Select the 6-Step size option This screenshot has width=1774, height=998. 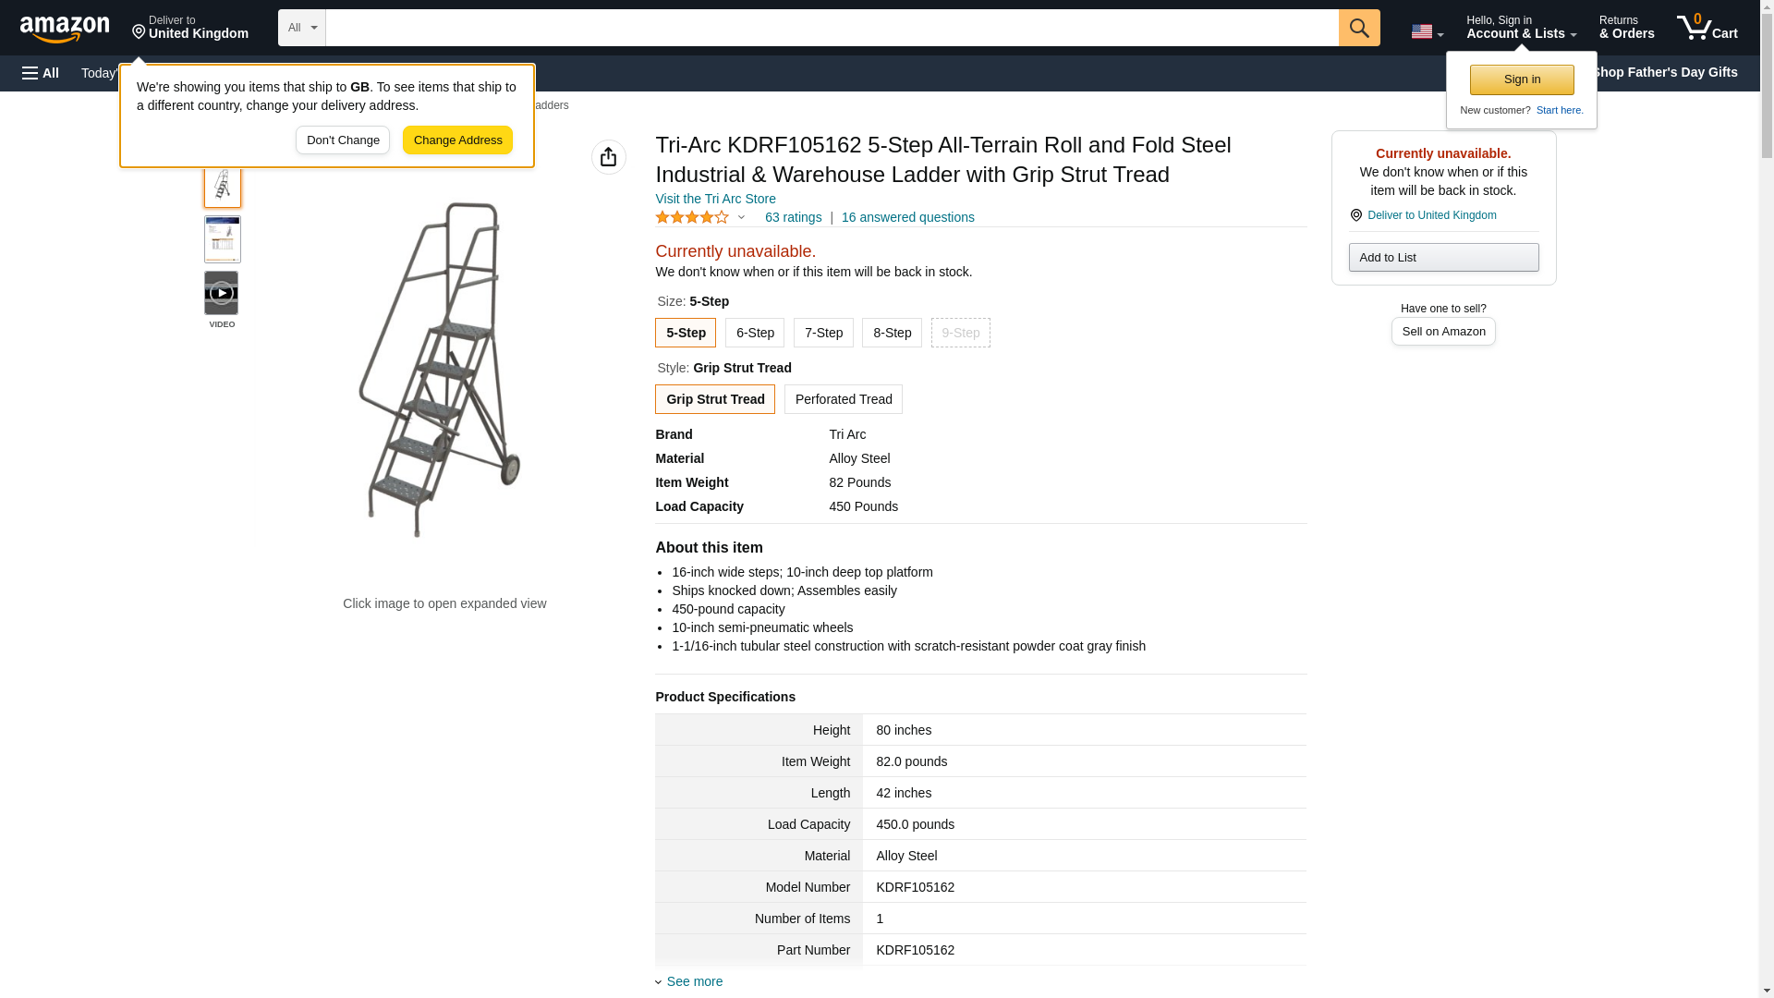[754, 333]
